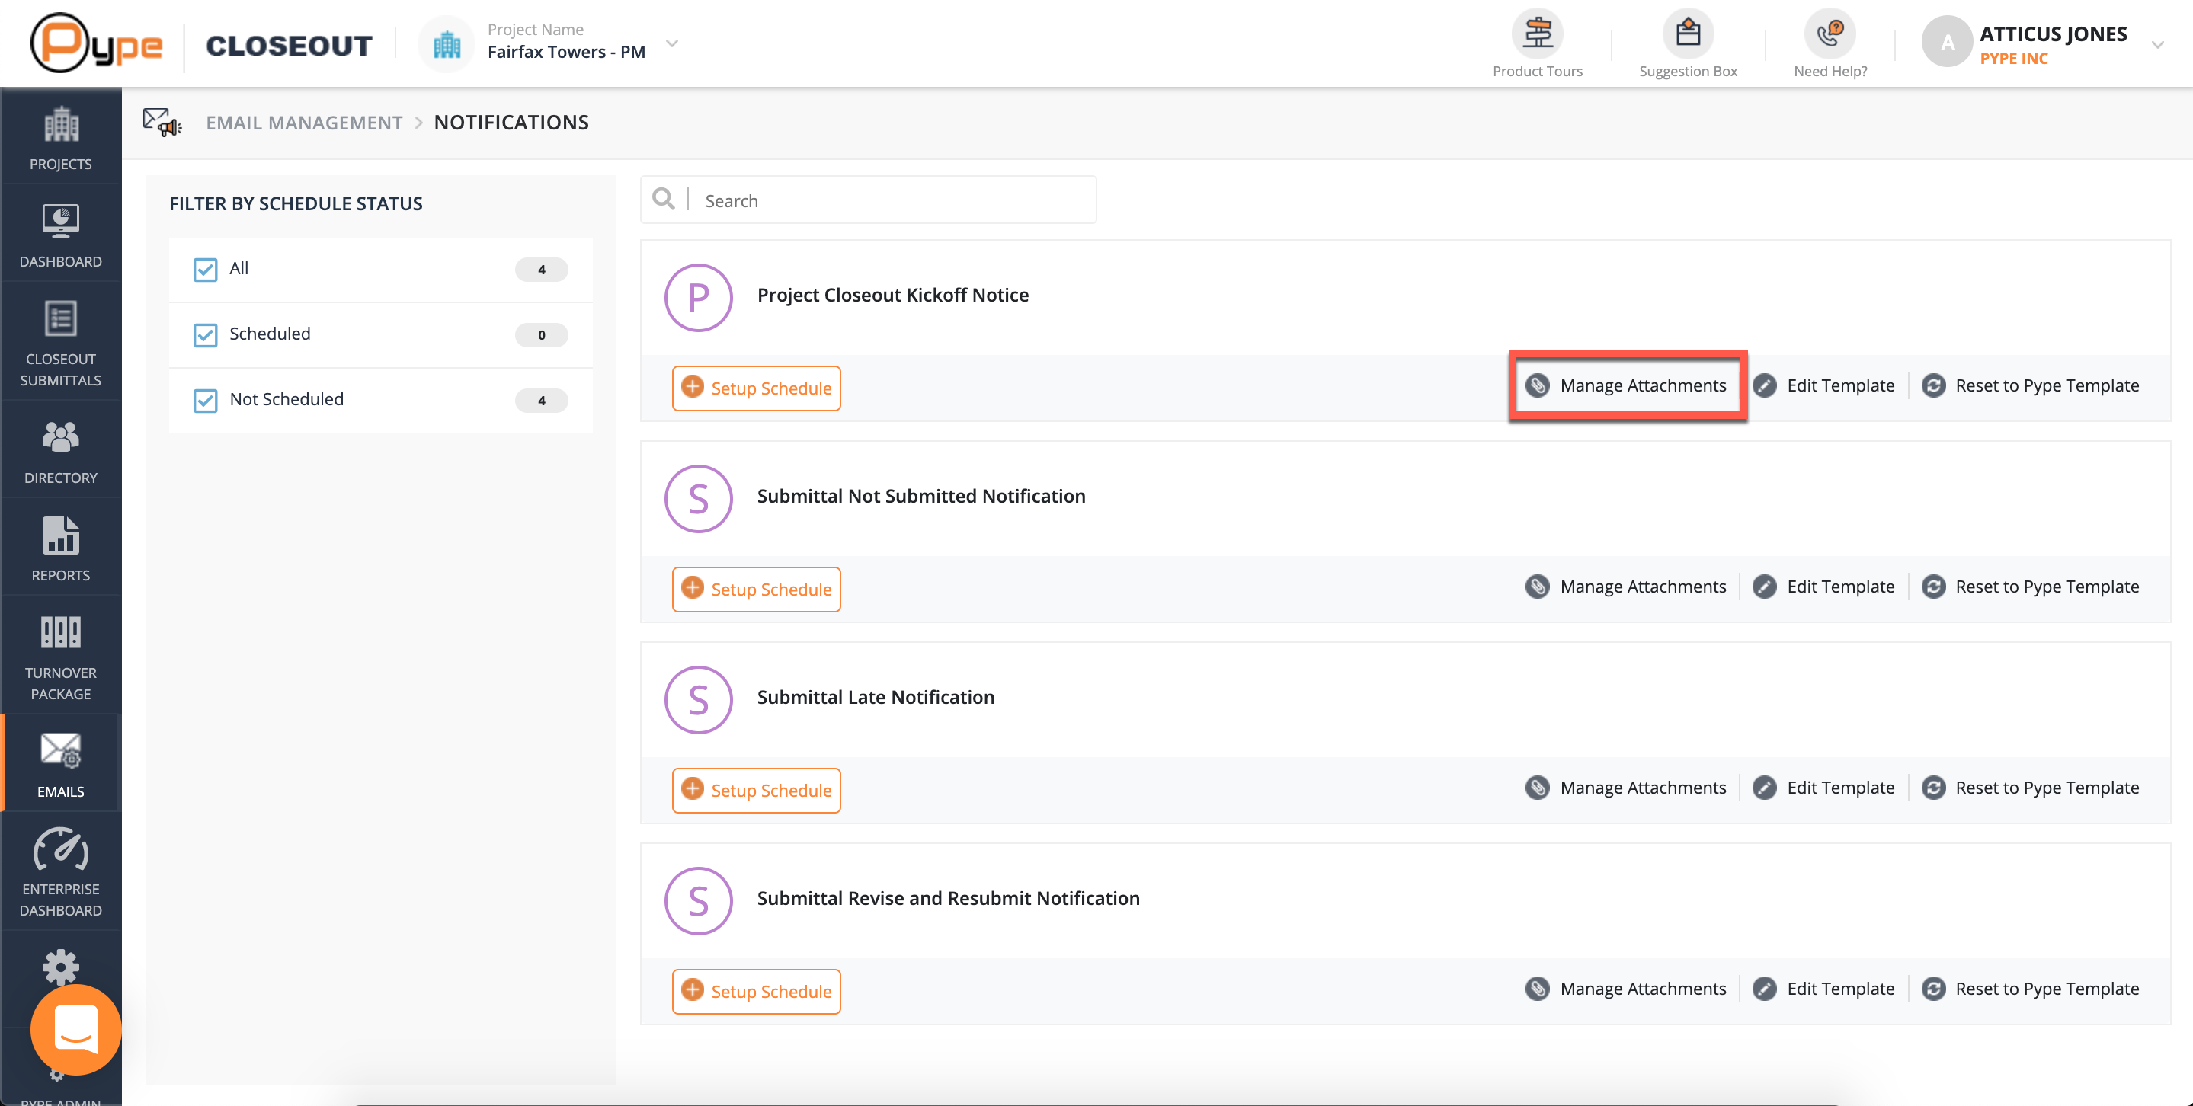Expand the Atticus Jones user menu
The height and width of the screenshot is (1106, 2193).
(x=2156, y=44)
